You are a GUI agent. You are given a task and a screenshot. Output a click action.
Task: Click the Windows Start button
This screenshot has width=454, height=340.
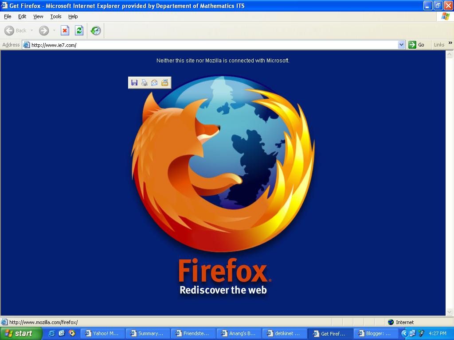coord(21,333)
